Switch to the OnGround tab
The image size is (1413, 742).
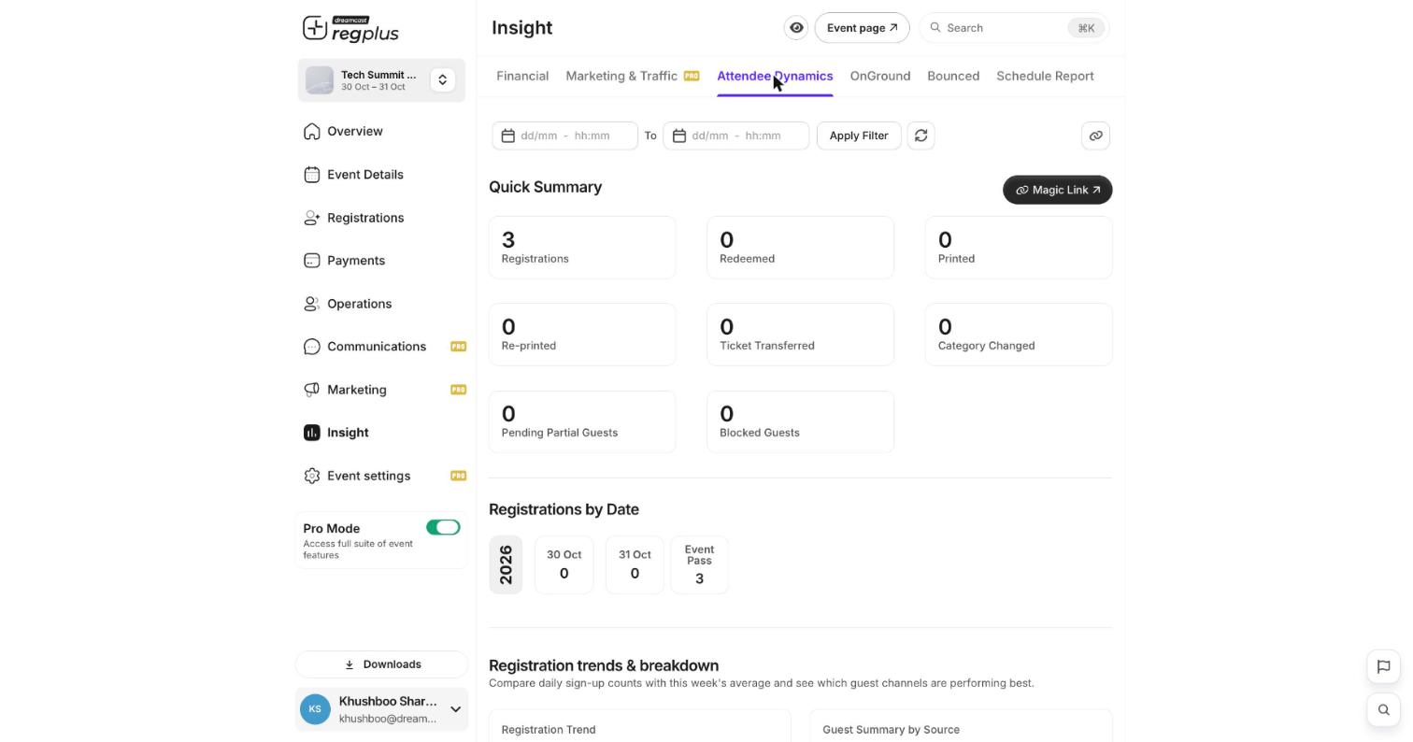[x=880, y=76]
